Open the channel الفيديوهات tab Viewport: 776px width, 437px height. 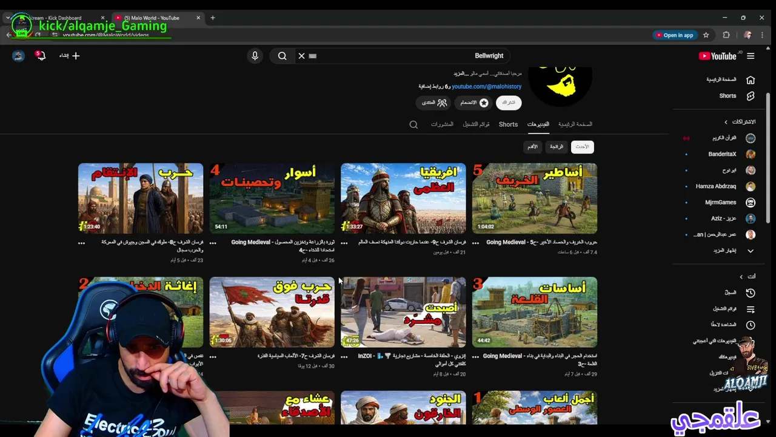pos(538,124)
